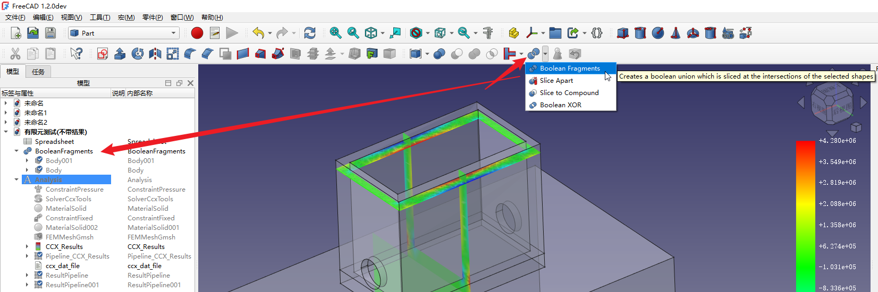Click the cone primitive icon
Screen dimensions: 878x292
pos(676,33)
